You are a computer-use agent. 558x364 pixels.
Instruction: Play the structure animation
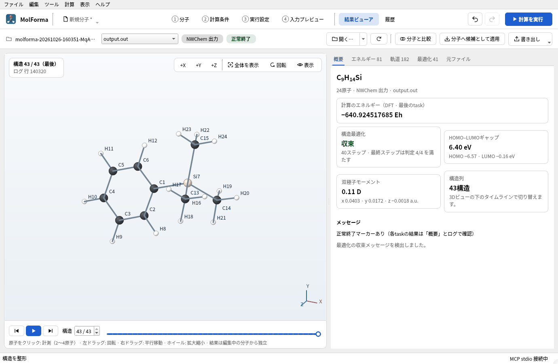[34, 331]
